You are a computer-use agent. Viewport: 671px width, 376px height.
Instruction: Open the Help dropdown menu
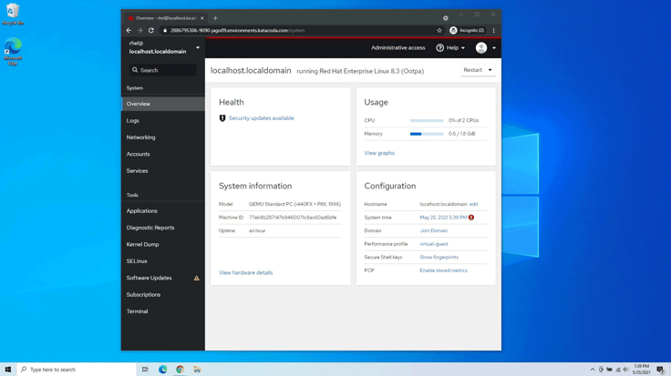click(x=450, y=48)
